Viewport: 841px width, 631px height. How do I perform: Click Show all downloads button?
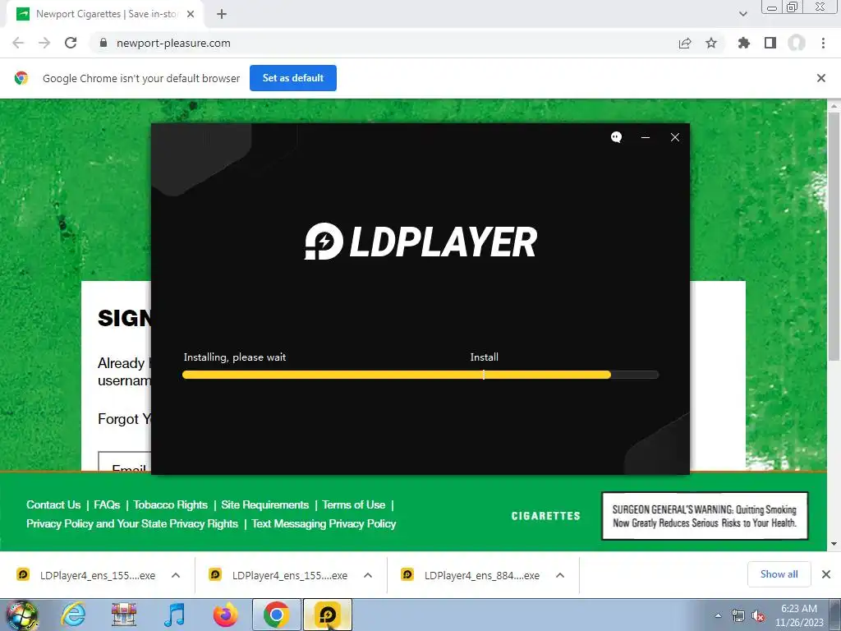pos(779,574)
